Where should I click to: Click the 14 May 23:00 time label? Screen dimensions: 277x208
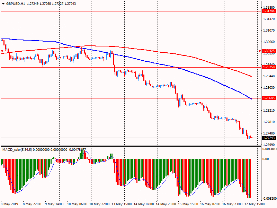coord(166,204)
